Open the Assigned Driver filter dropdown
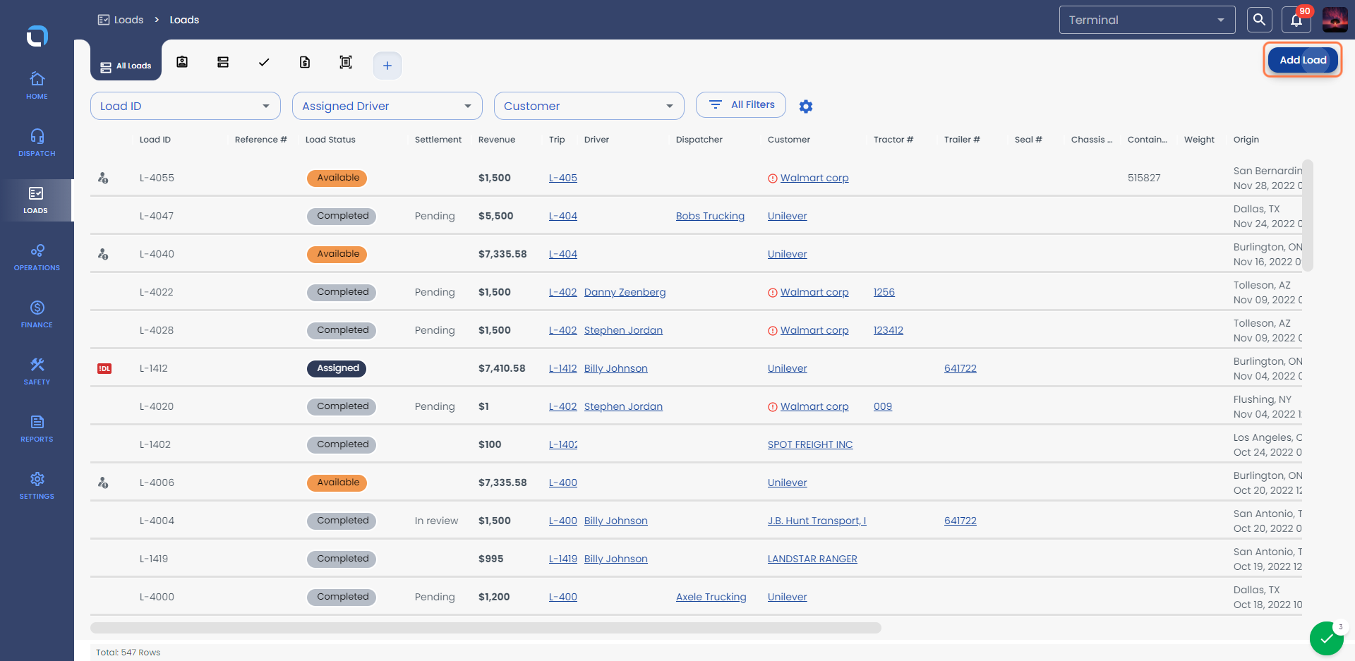 (387, 106)
